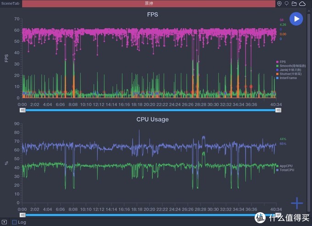Click the blue plus add icon

297,203
